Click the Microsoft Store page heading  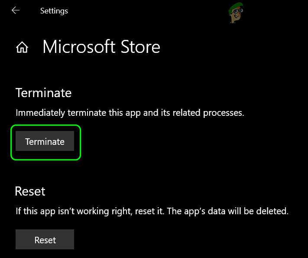(x=101, y=47)
